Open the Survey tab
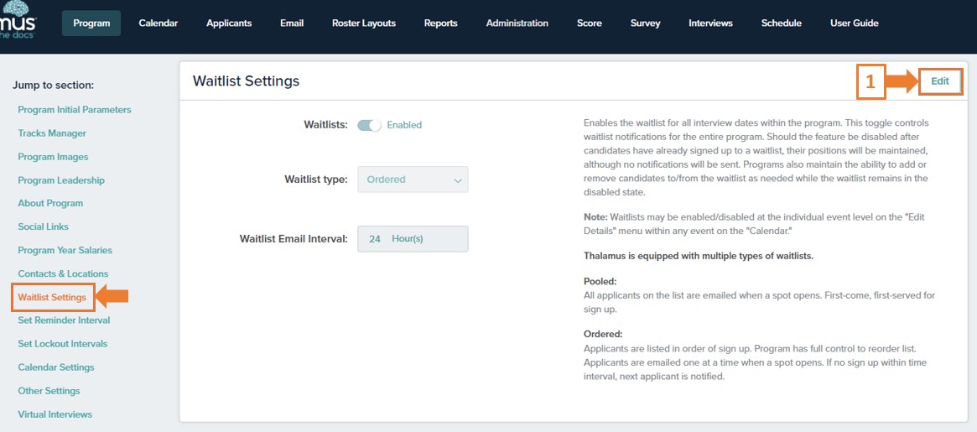The height and width of the screenshot is (432, 977). (x=645, y=23)
